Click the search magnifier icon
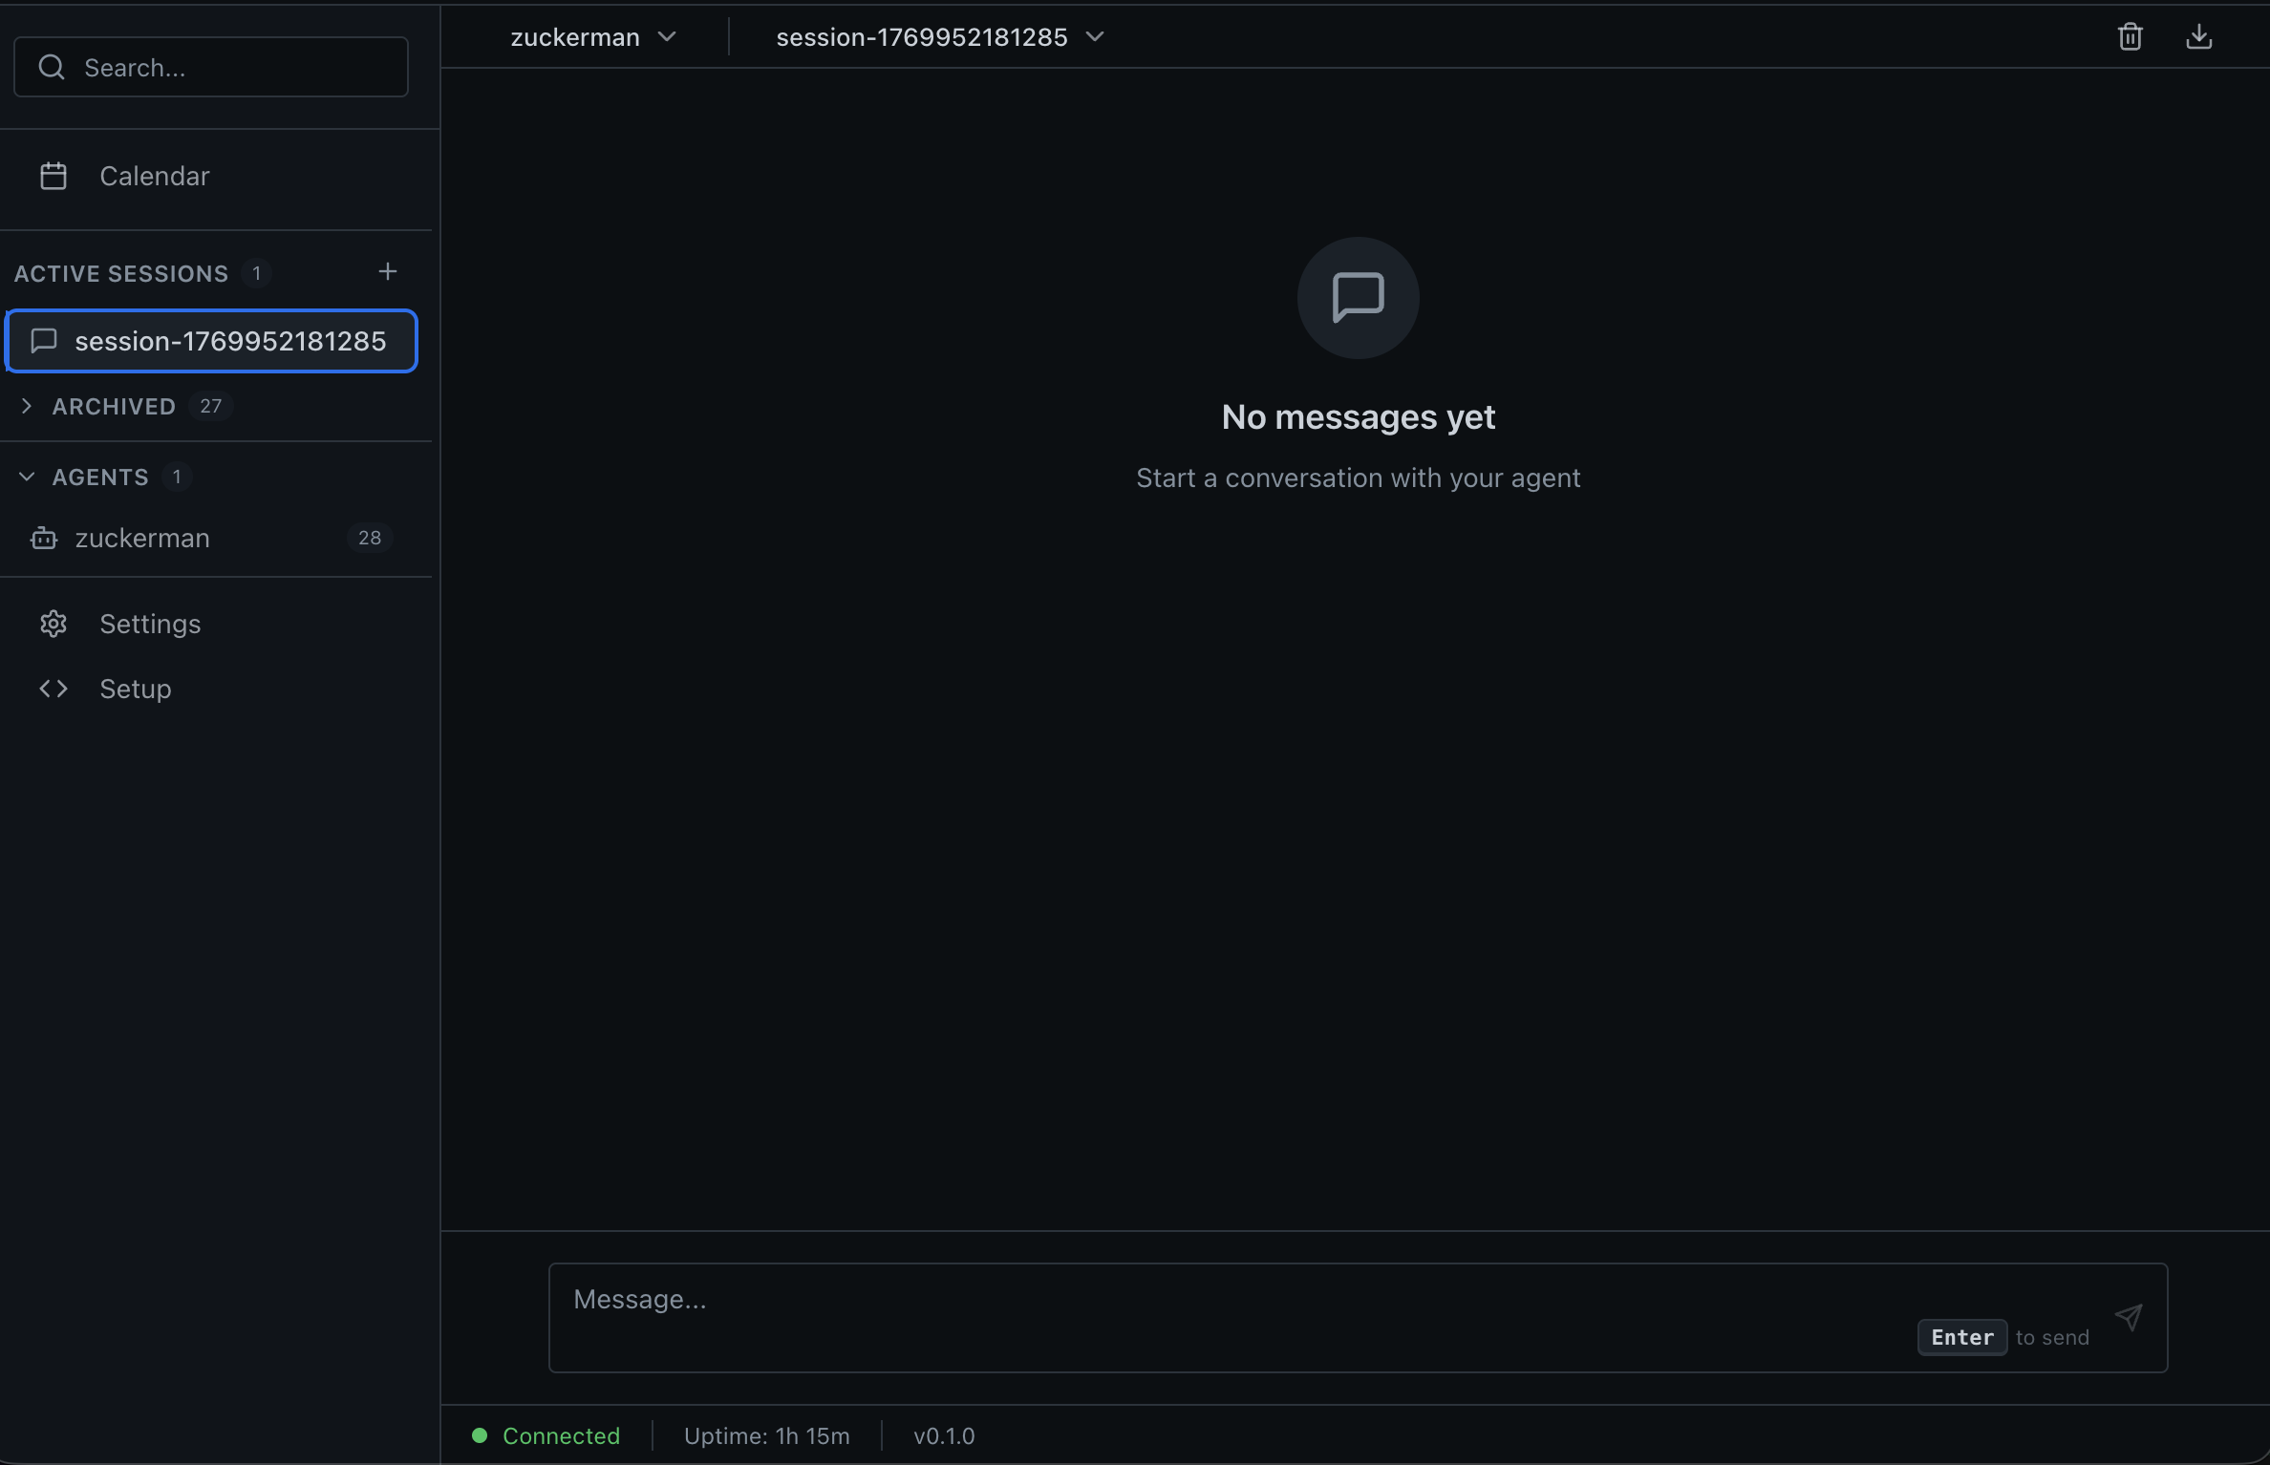 coord(52,67)
